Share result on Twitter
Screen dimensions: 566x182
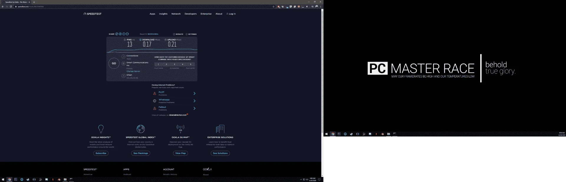pyautogui.click(x=120, y=34)
